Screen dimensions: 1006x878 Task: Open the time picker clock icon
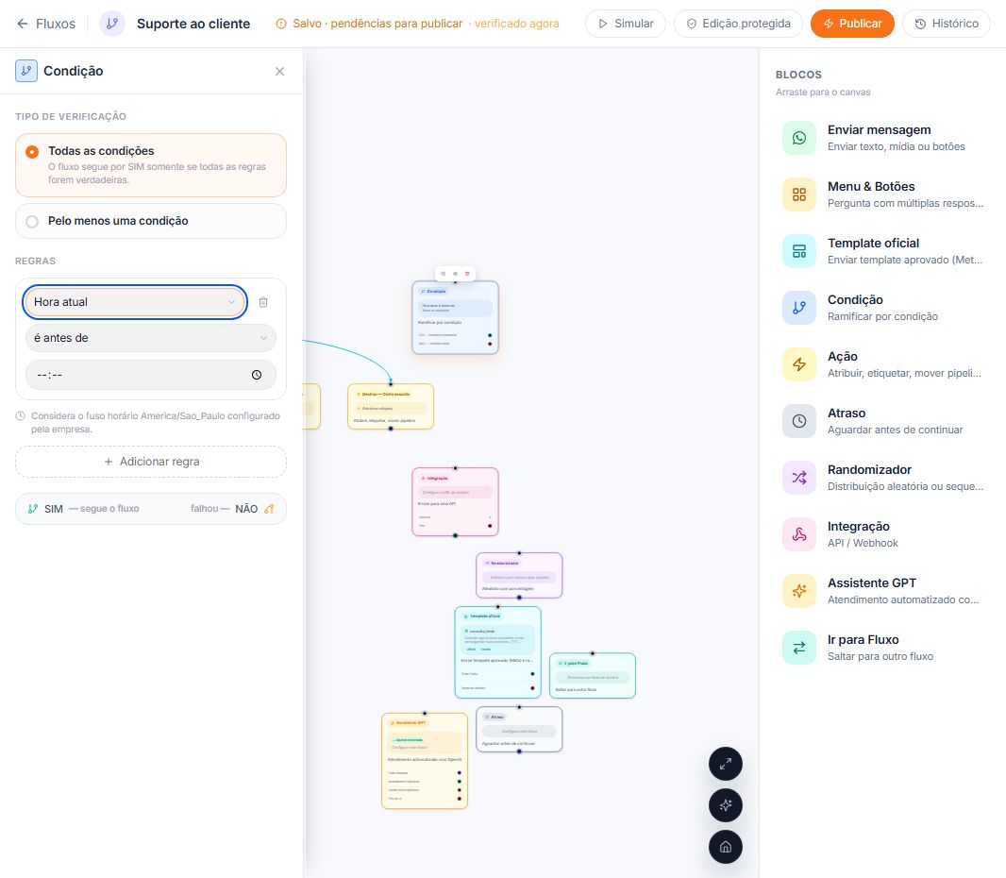pyautogui.click(x=257, y=375)
